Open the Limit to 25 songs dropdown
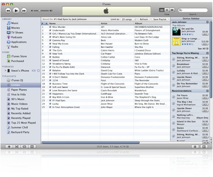 [128, 20]
